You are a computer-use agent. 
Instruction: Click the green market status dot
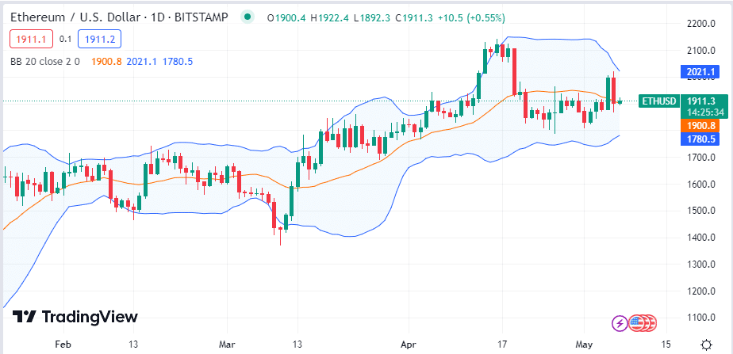pyautogui.click(x=248, y=17)
